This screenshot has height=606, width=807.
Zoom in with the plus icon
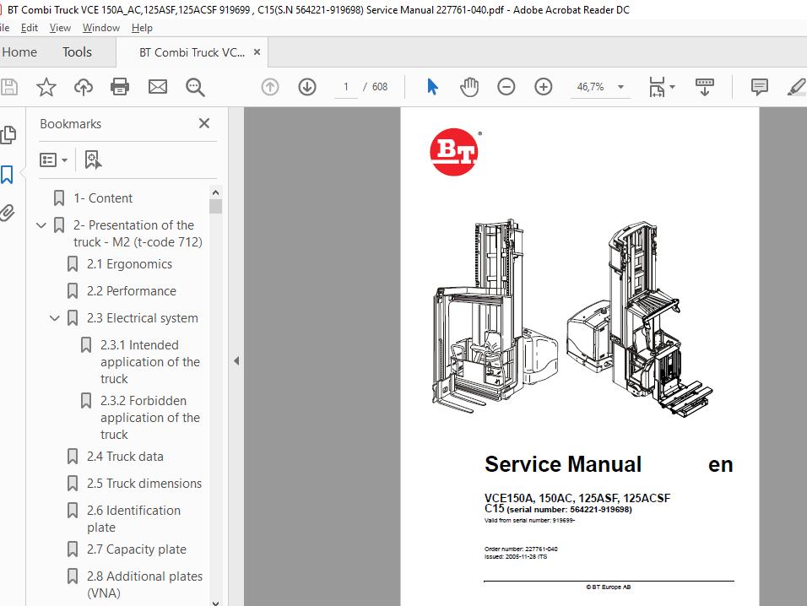pyautogui.click(x=544, y=87)
